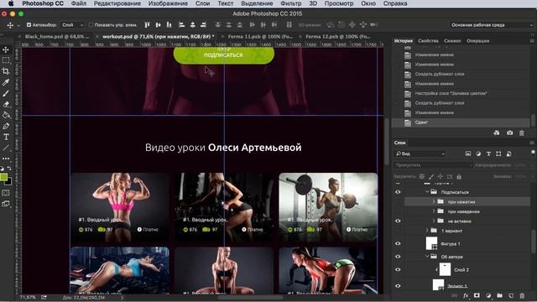Expand the при нажатии group
This screenshot has width=537, height=302.
pyautogui.click(x=434, y=201)
